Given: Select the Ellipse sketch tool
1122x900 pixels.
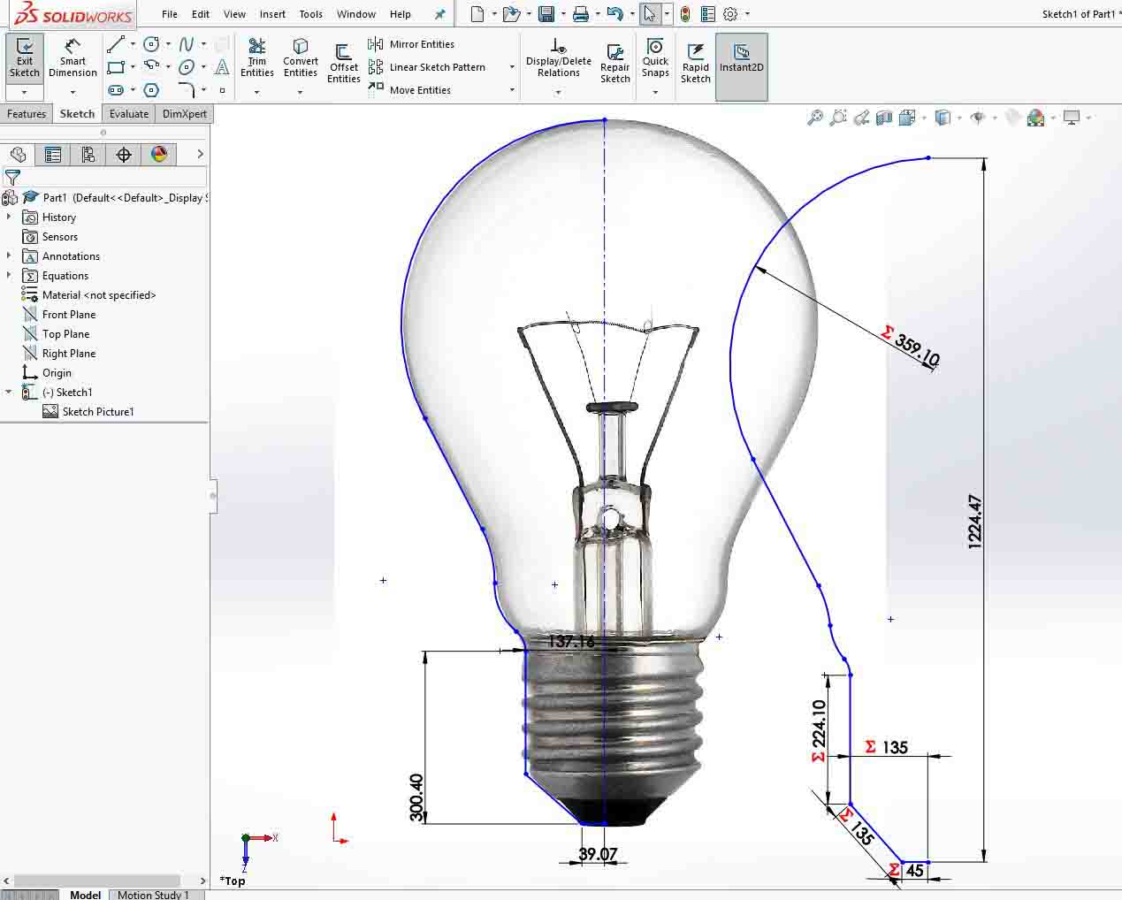Looking at the screenshot, I should coord(187,67).
